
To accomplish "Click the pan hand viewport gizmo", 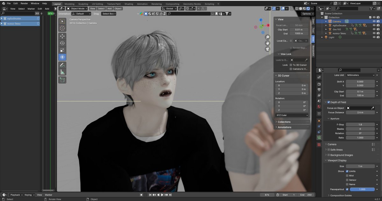I will click(267, 43).
